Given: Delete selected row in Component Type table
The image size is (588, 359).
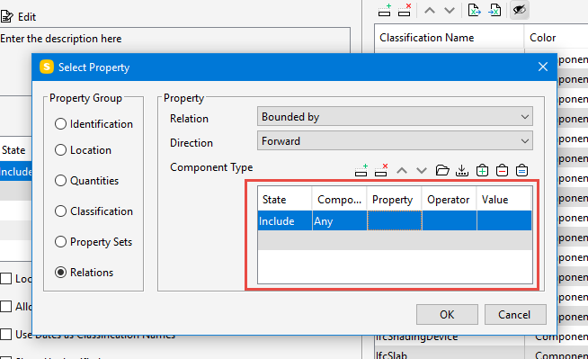Looking at the screenshot, I should [381, 170].
